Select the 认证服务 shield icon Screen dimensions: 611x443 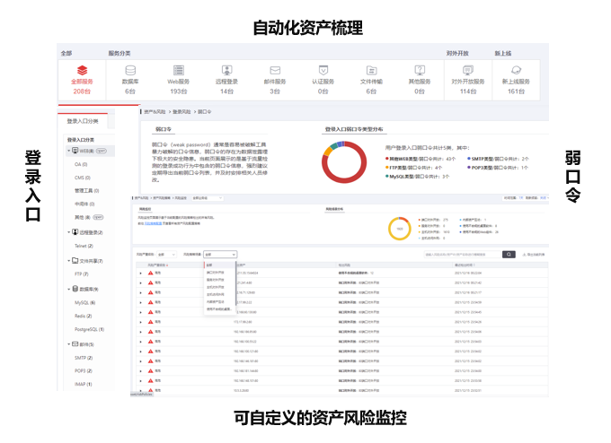[x=323, y=70]
